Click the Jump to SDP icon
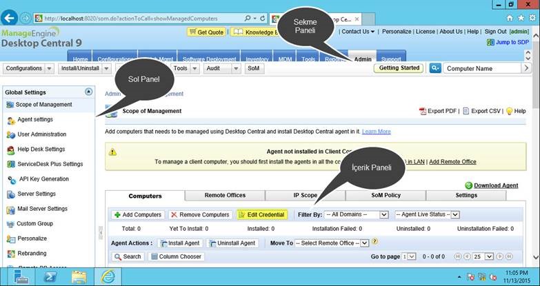 pyautogui.click(x=490, y=42)
